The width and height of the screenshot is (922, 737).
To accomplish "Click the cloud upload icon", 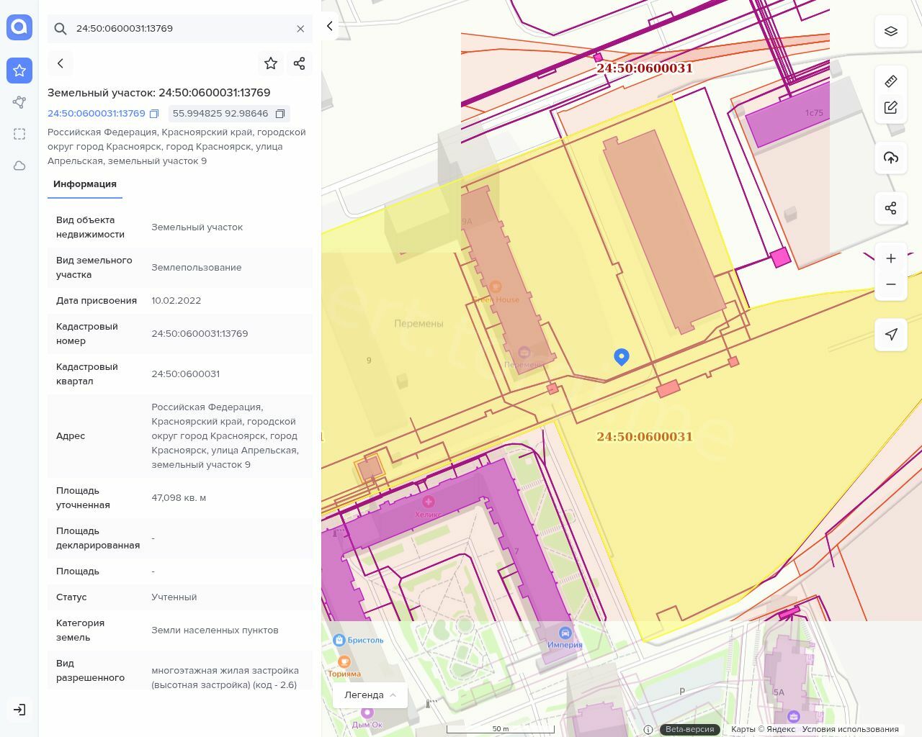I will point(891,158).
